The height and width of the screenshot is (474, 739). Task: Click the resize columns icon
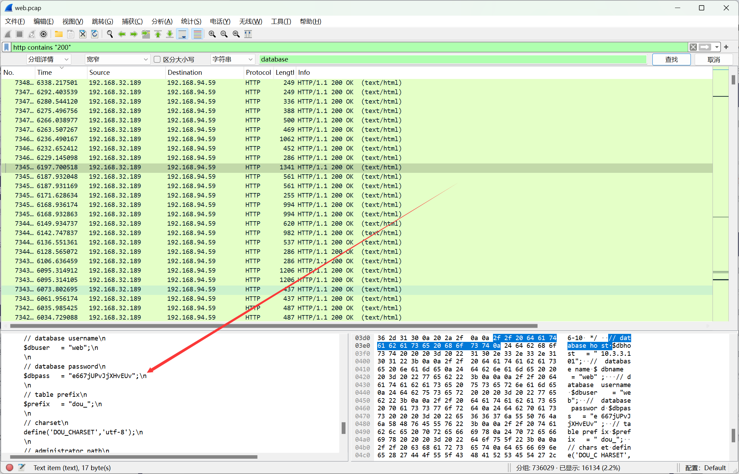pos(248,34)
